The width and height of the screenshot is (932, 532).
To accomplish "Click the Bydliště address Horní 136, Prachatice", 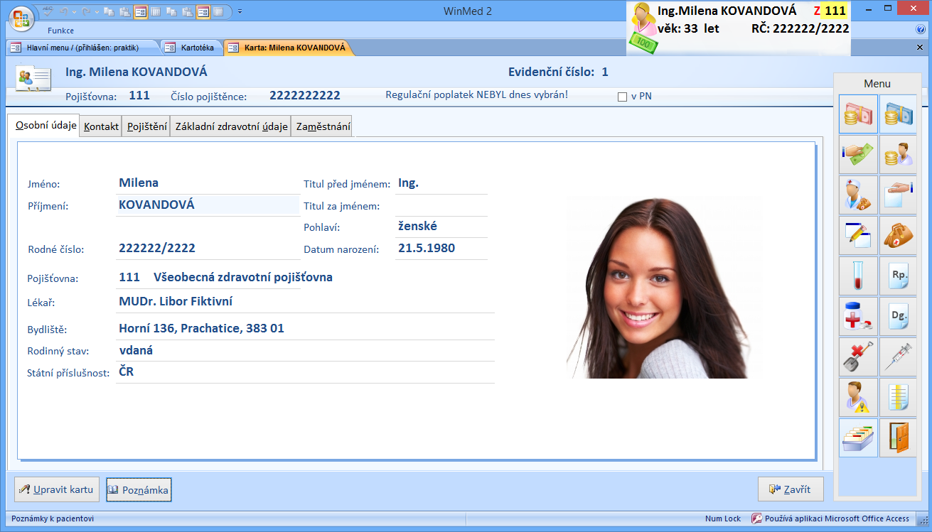I will point(201,329).
